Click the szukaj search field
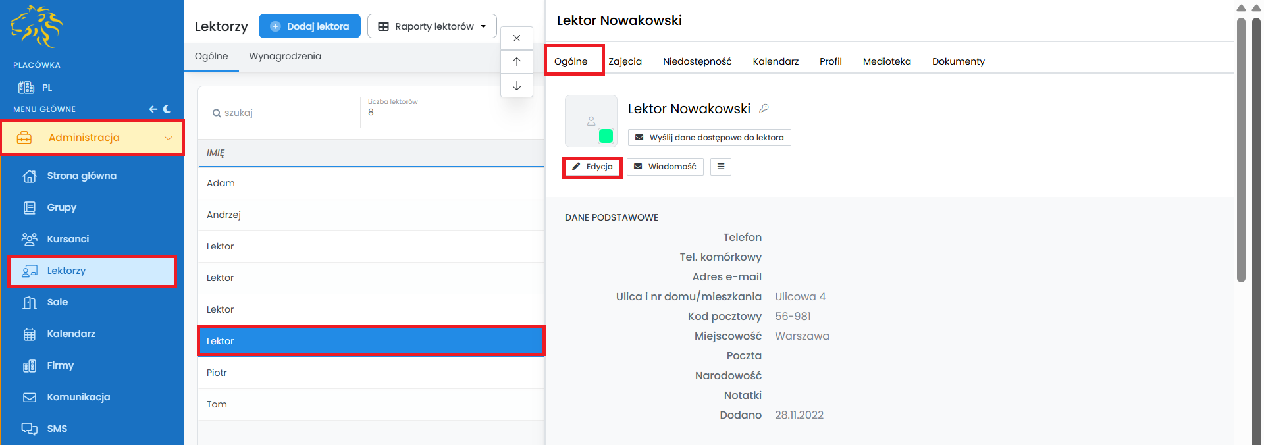The image size is (1264, 445). [x=283, y=113]
